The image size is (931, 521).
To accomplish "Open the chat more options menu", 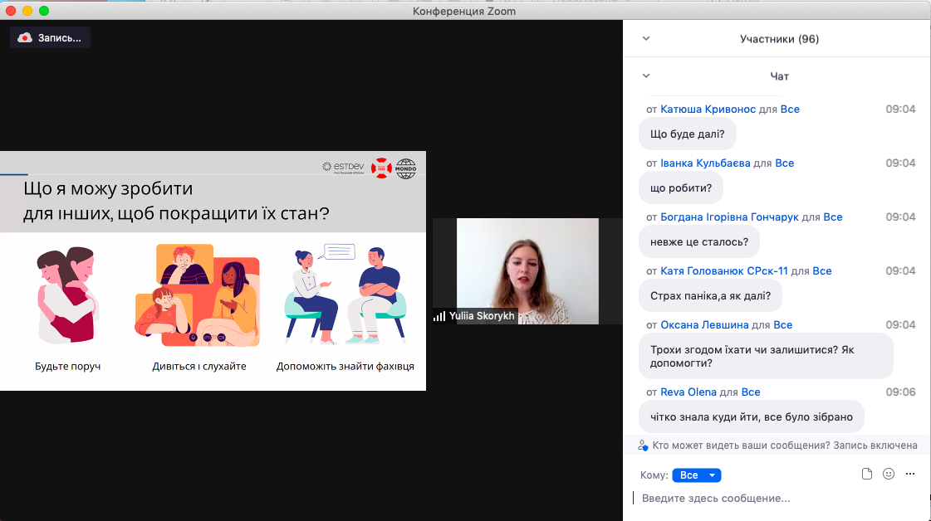I will (x=910, y=474).
